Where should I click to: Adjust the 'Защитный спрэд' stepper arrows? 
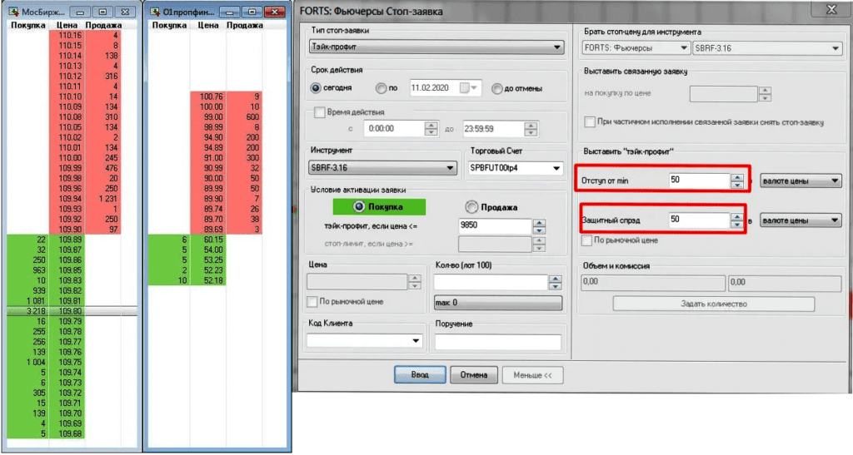tap(736, 220)
